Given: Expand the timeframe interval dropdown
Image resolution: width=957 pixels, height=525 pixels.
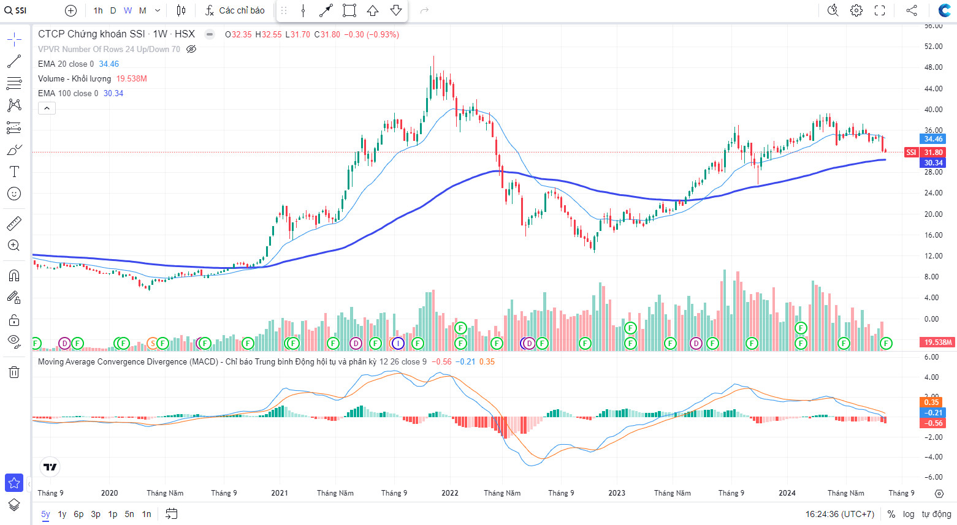Looking at the screenshot, I should pos(158,10).
